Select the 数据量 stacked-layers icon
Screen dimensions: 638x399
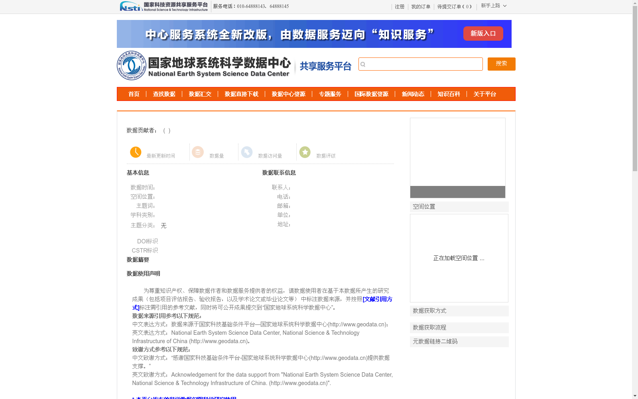pyautogui.click(x=197, y=152)
